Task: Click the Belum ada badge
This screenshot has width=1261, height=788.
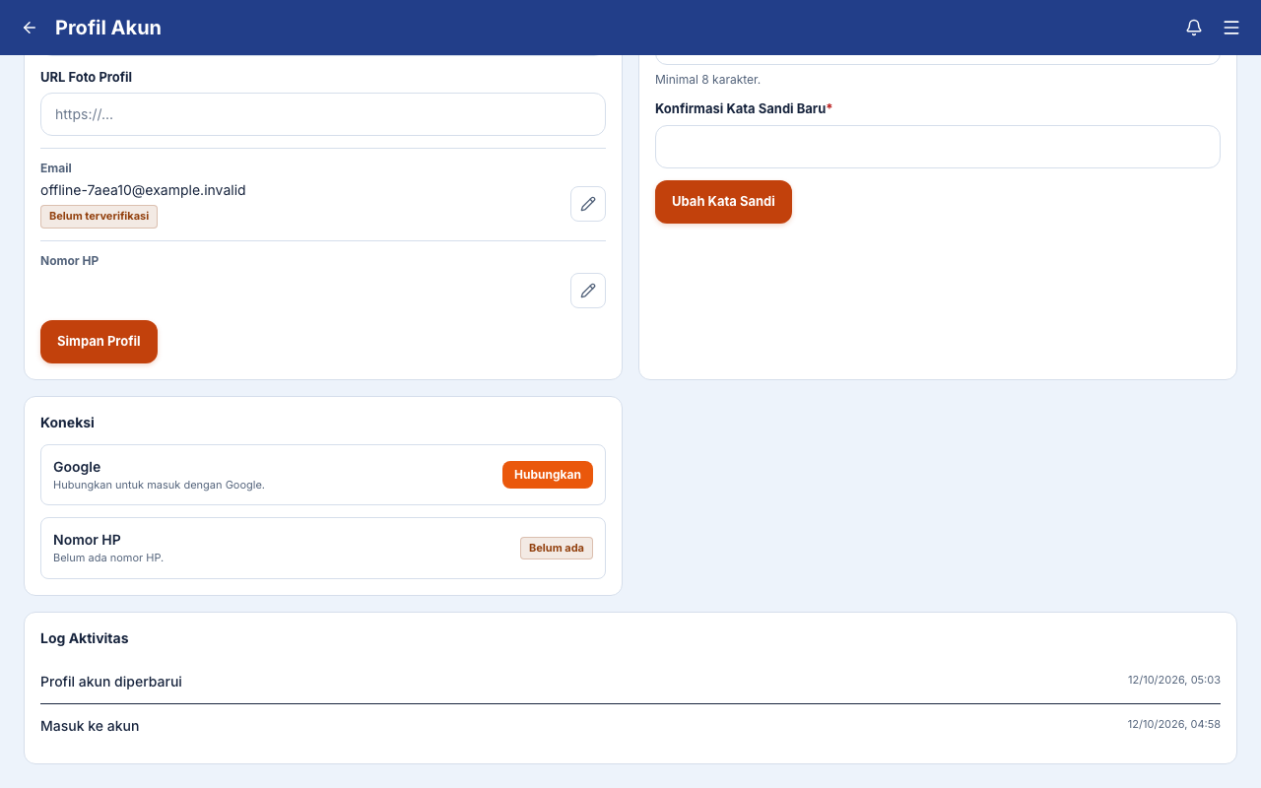Action: [557, 548]
